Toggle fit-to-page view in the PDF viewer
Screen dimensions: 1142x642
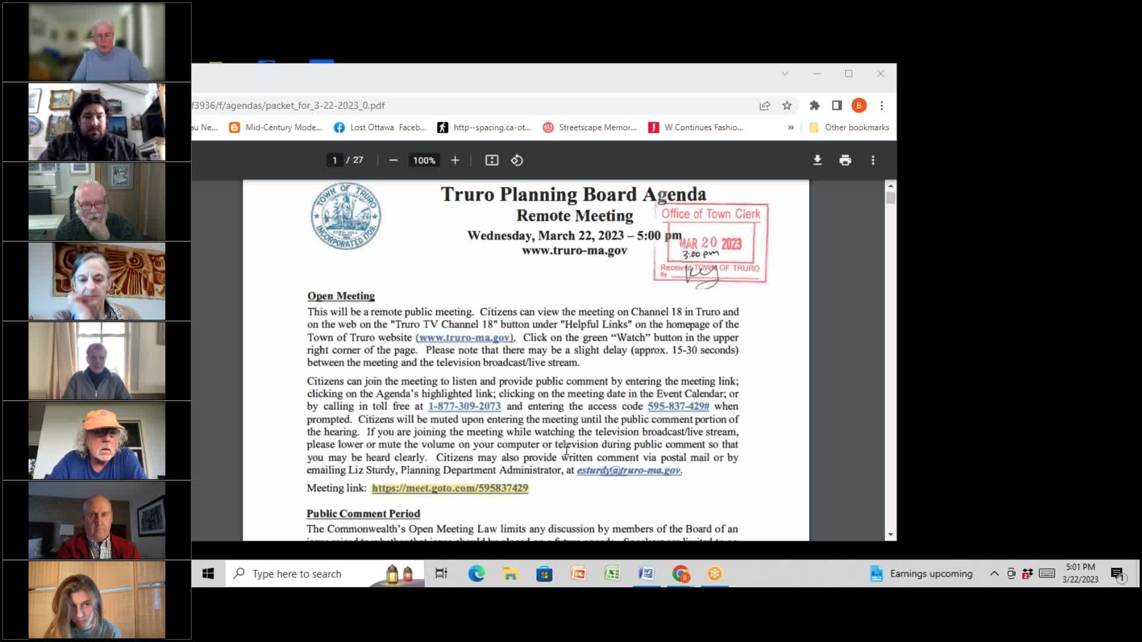(491, 160)
